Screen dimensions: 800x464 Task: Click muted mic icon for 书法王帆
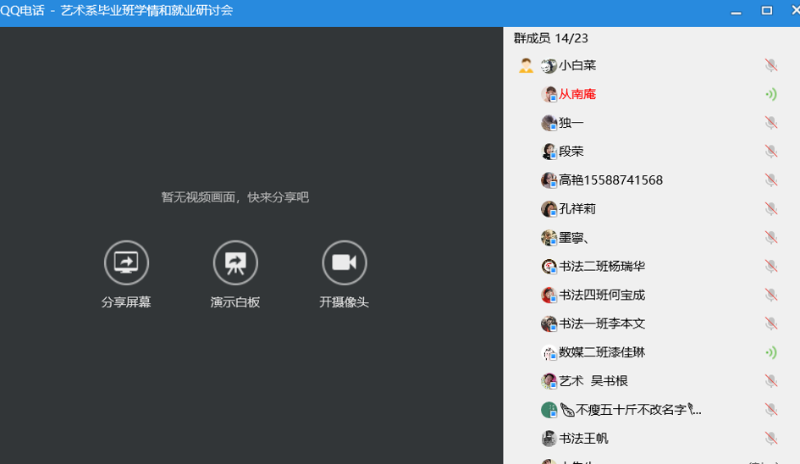[x=771, y=438]
